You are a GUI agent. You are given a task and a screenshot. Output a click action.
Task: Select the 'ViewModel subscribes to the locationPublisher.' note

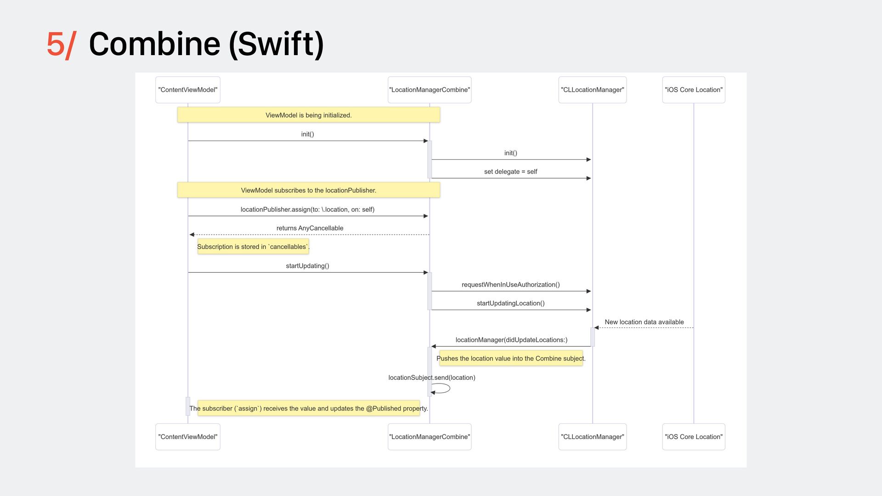coord(308,190)
